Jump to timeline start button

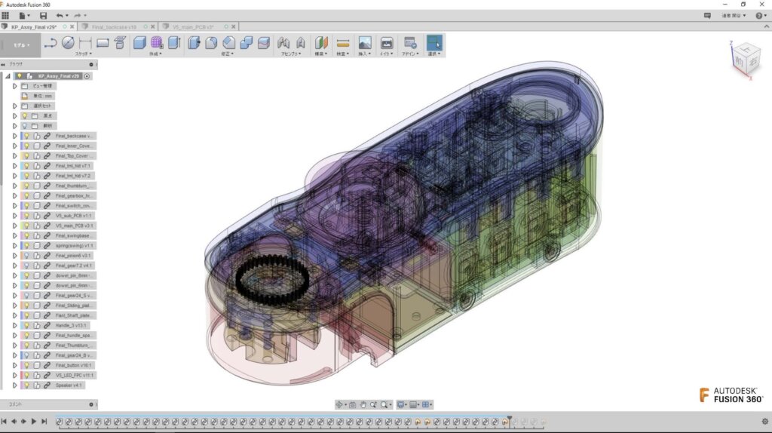pos(4,422)
